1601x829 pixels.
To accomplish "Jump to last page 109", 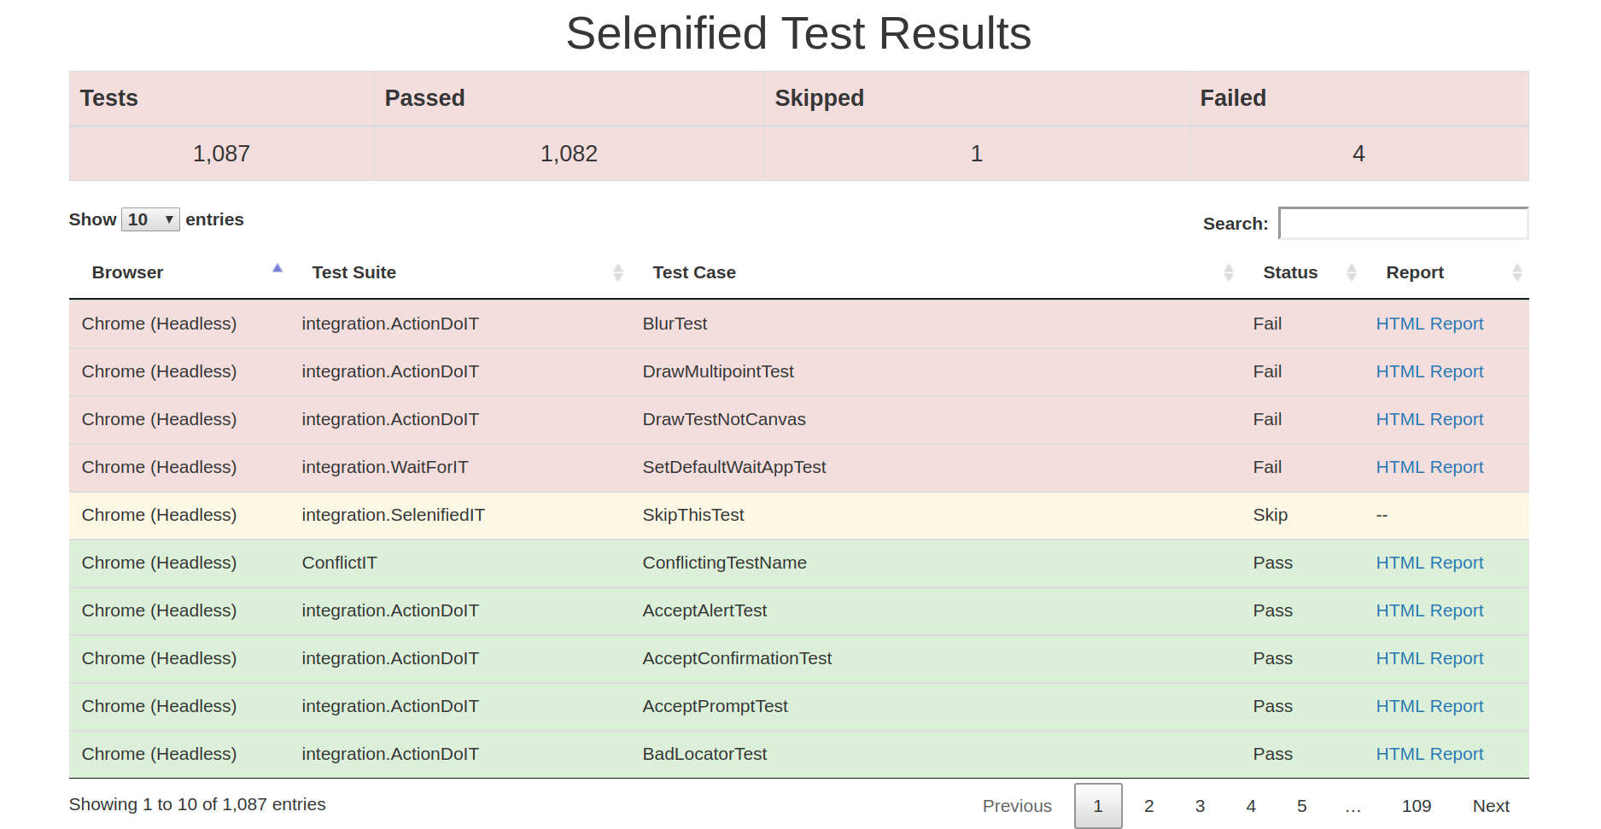I will [1416, 806].
